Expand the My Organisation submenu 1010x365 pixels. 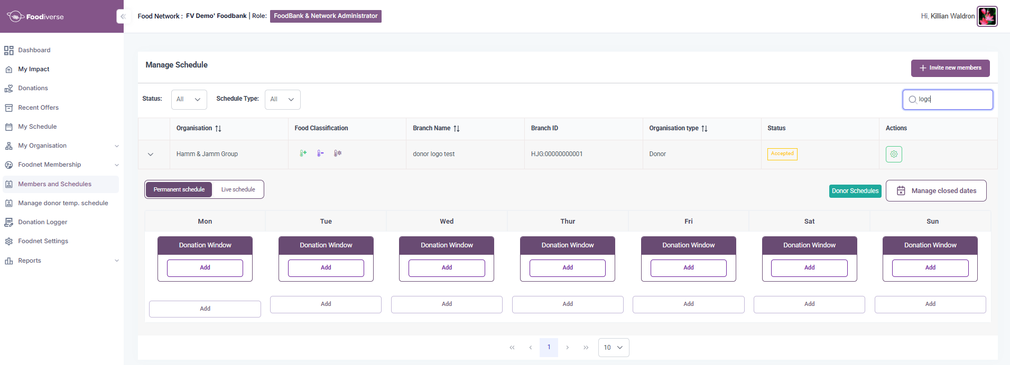pyautogui.click(x=117, y=146)
